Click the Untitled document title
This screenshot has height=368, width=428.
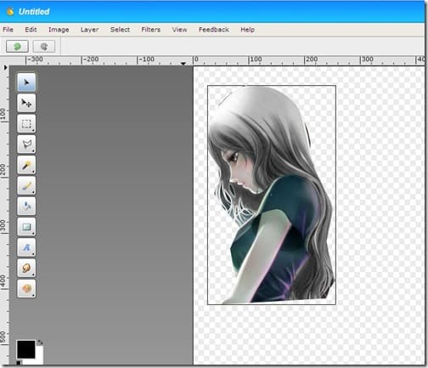(34, 12)
